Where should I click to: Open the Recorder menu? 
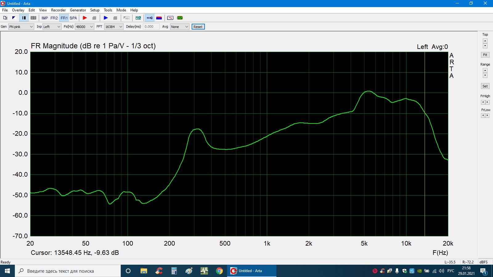coord(58,10)
